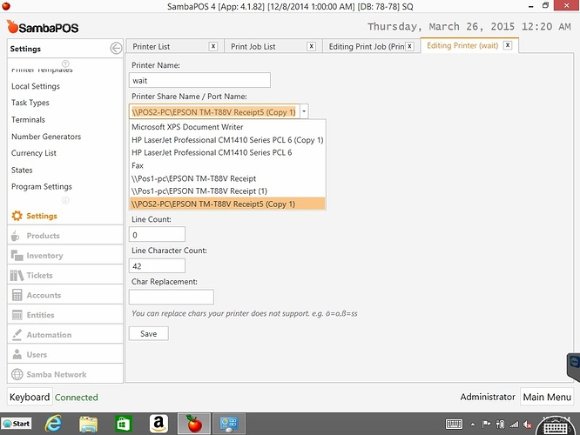Click the Samba Network globe icon
Screen dimensions: 580x435
click(x=17, y=374)
